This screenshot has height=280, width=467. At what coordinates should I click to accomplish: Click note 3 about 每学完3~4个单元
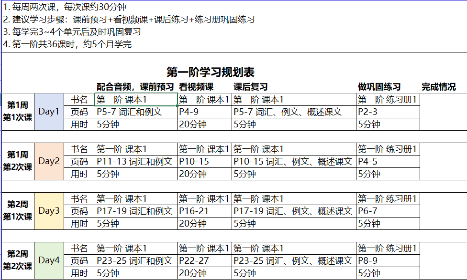click(72, 32)
